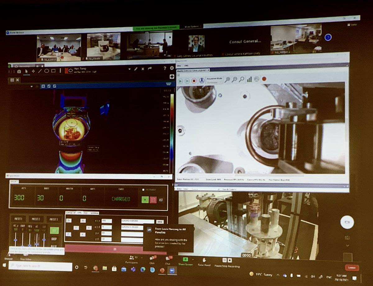The height and width of the screenshot is (286, 373).
Task: Edit the Melt Temp region with pencil
Action: click(x=136, y=69)
